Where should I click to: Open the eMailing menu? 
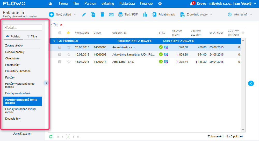108,3
